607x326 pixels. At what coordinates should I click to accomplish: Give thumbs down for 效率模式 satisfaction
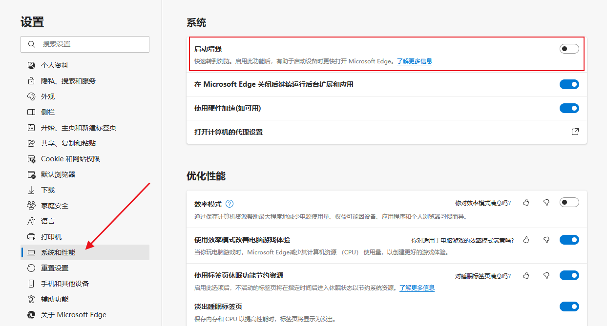(546, 202)
